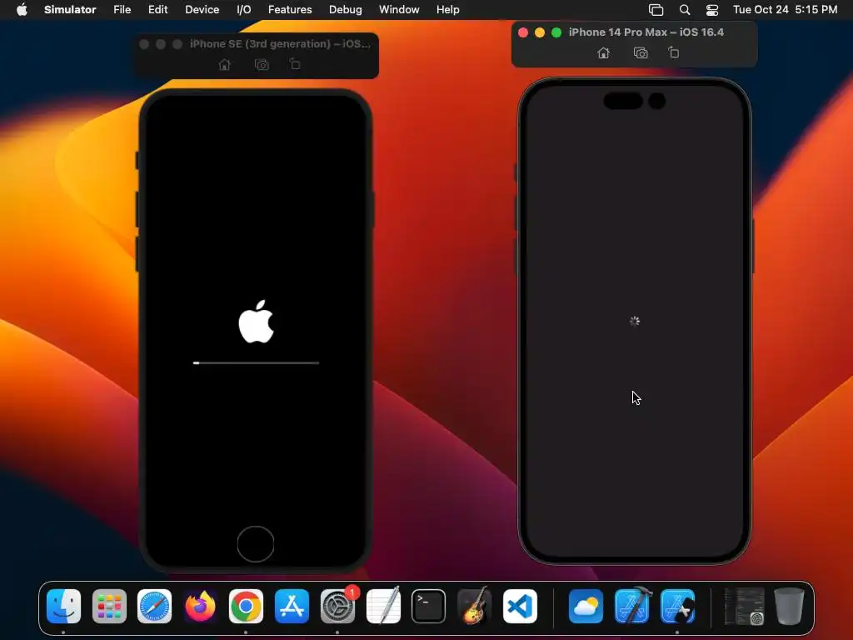
Task: Click iPhone SE side power button
Action: click(x=373, y=209)
